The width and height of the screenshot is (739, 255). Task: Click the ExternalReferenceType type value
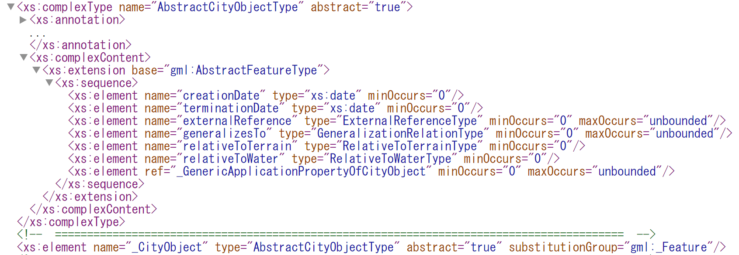(x=409, y=121)
